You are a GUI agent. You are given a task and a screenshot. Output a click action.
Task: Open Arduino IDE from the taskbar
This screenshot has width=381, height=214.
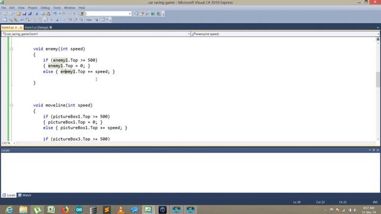pos(79,210)
